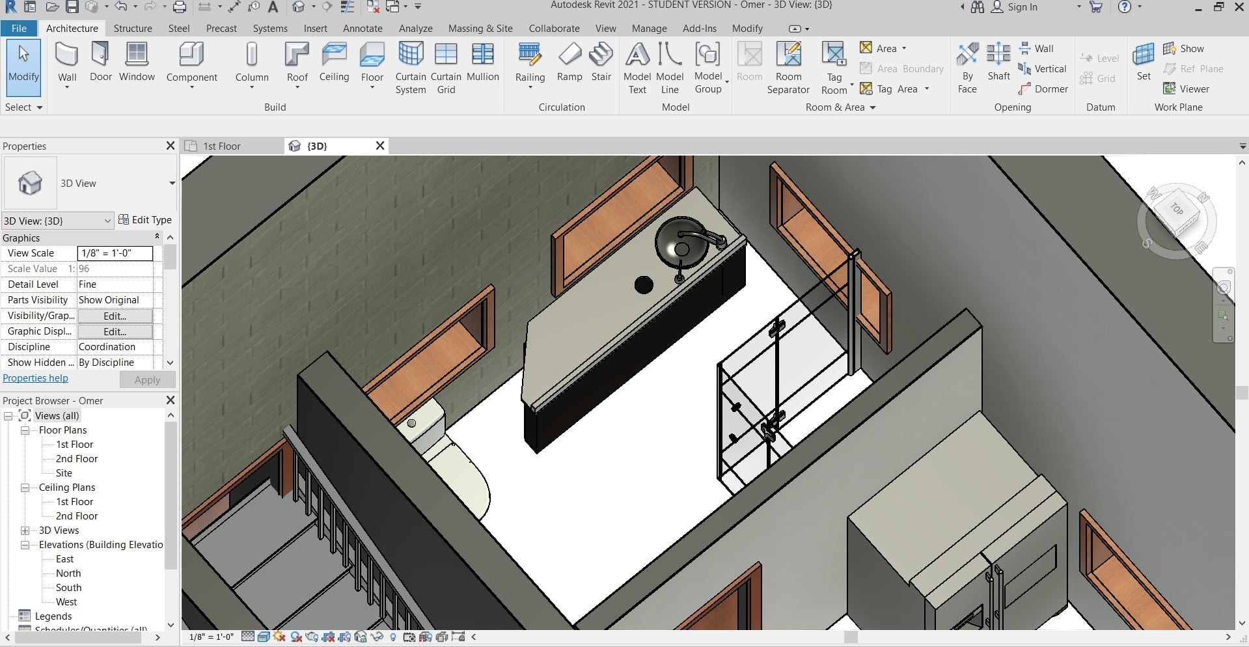Viewport: 1249px width, 647px height.
Task: Toggle Sun Path in view control bar
Action: point(279,637)
